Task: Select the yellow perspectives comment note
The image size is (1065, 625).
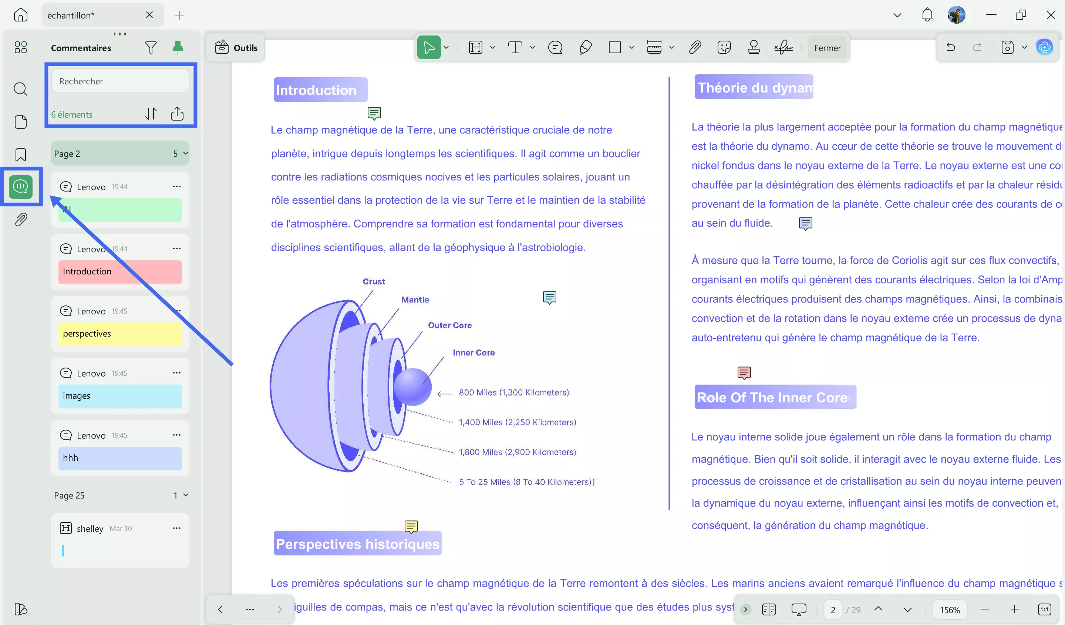Action: pyautogui.click(x=120, y=334)
